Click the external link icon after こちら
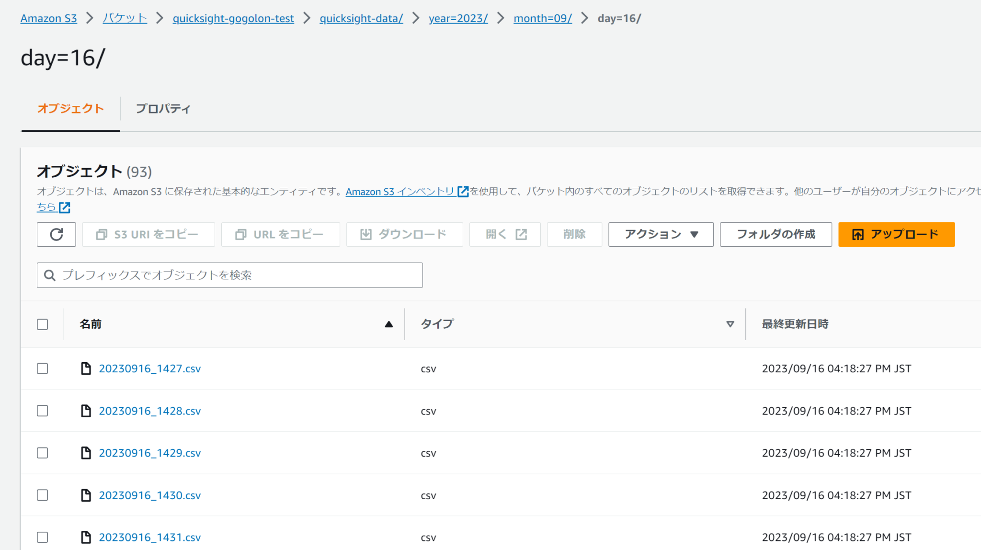Viewport: 981px width, 550px height. pyautogui.click(x=64, y=207)
